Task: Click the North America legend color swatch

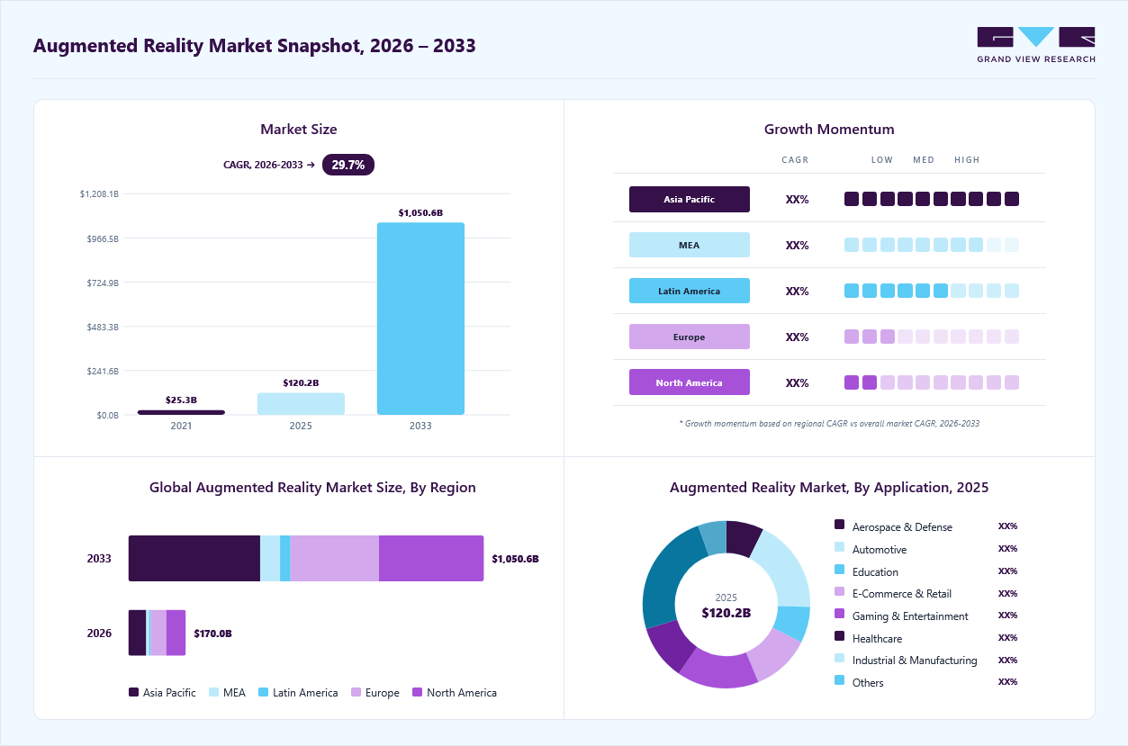Action: (418, 693)
